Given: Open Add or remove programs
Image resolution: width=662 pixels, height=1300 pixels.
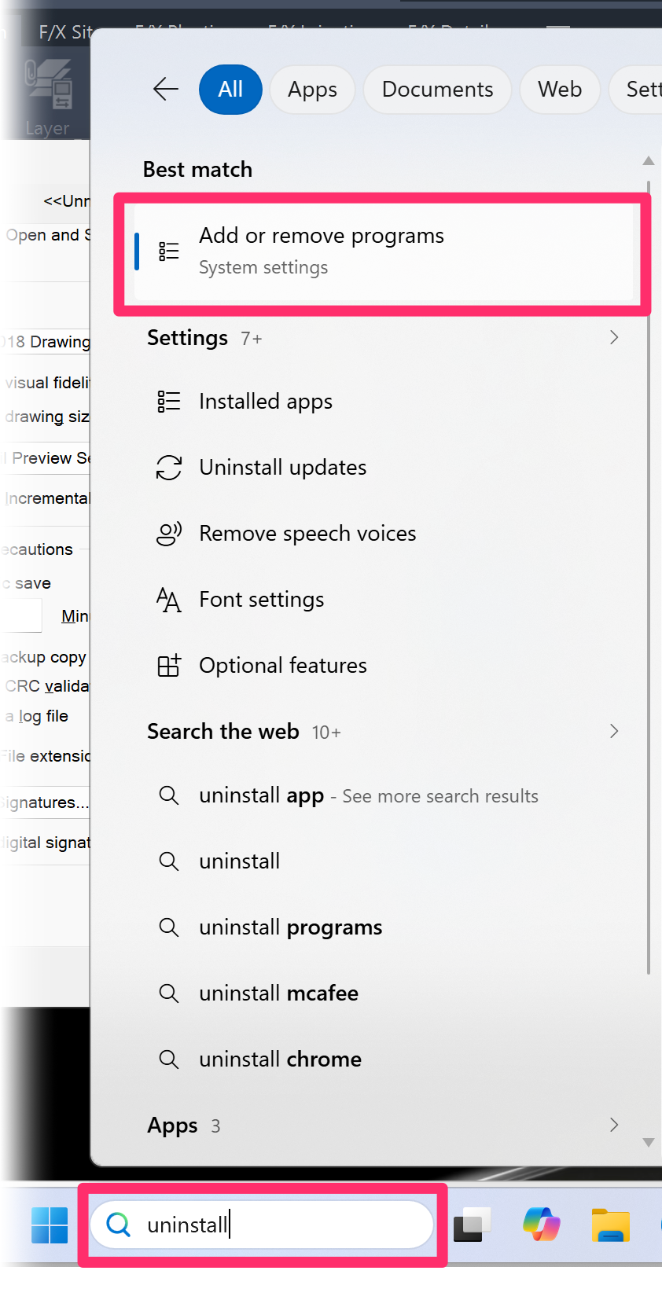Looking at the screenshot, I should point(322,250).
